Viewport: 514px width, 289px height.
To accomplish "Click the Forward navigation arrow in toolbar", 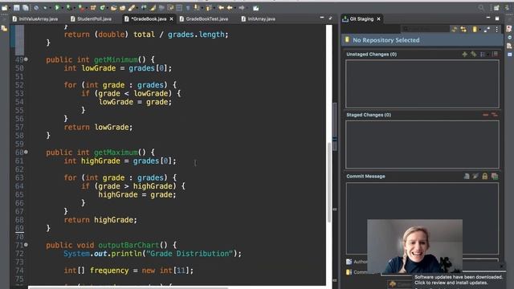I will pos(242,8).
